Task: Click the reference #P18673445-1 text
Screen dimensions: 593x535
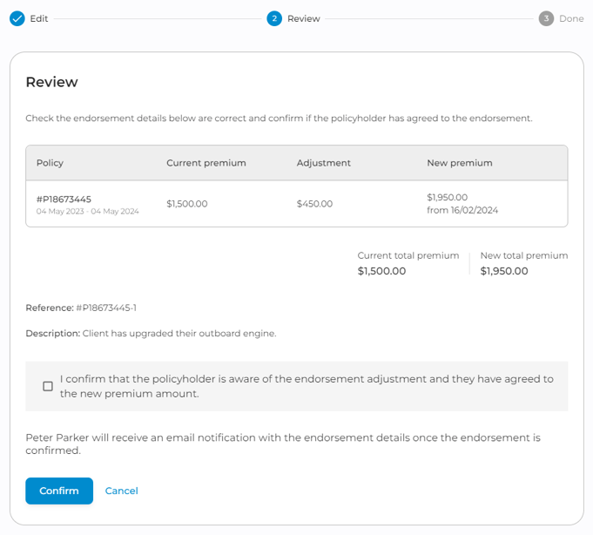Action: [106, 308]
